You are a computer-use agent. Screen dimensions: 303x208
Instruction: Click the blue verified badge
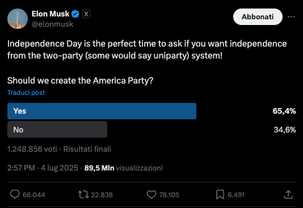pos(75,14)
